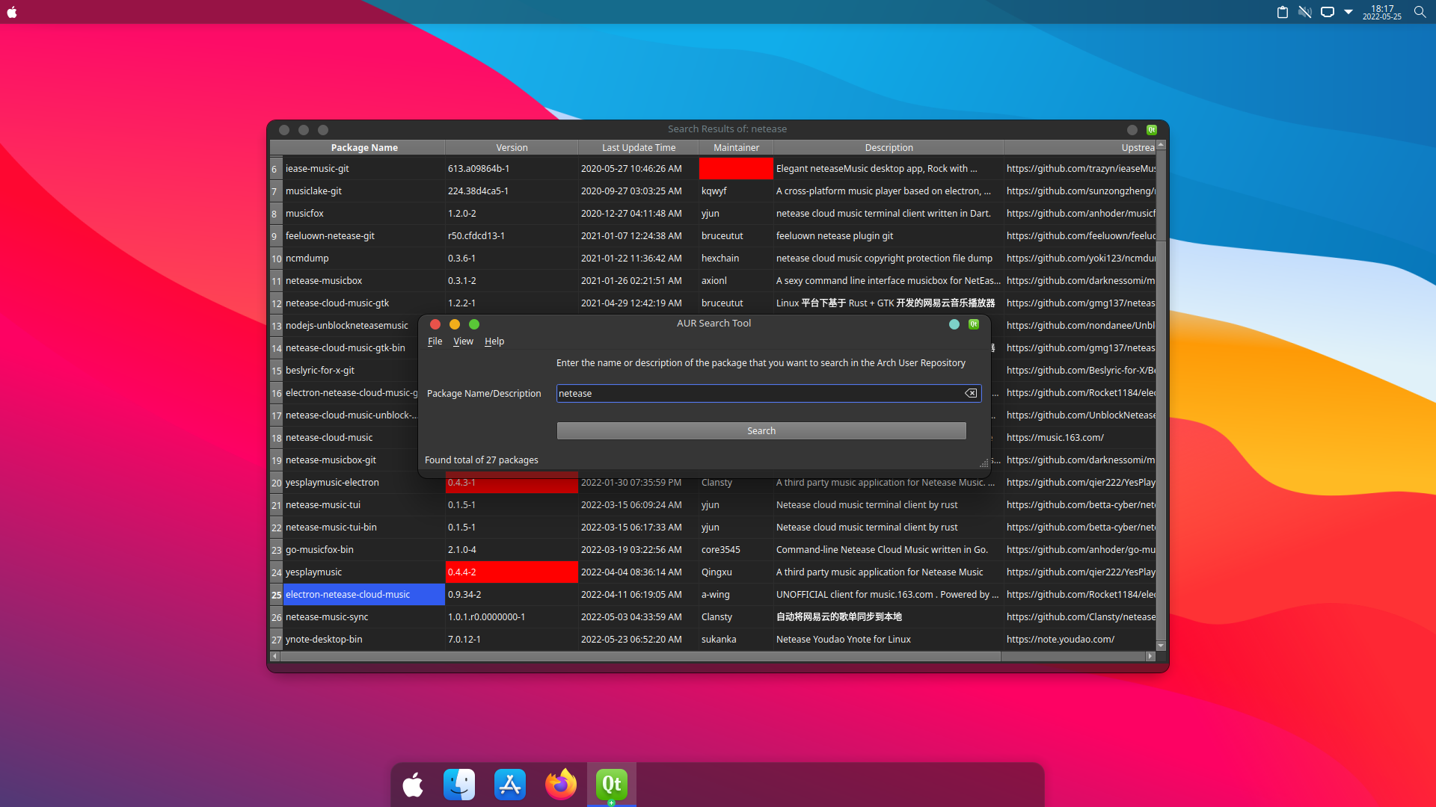Select the netease-music-tui-bin package cell
1436x807 pixels.
pyautogui.click(x=364, y=528)
